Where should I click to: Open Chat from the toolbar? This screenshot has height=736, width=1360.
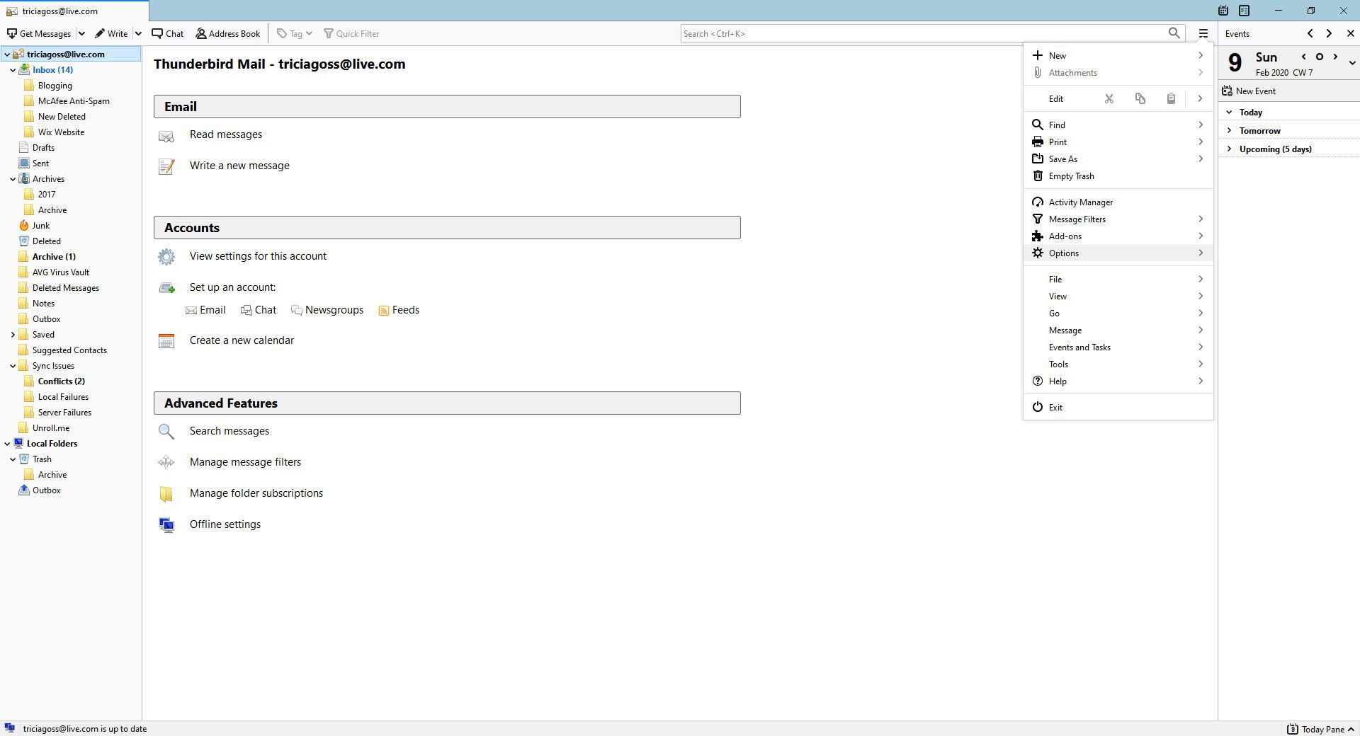(x=168, y=33)
